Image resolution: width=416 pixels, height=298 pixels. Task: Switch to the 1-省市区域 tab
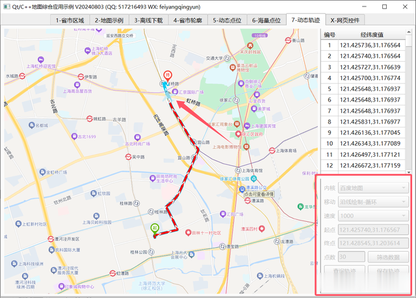pos(70,20)
